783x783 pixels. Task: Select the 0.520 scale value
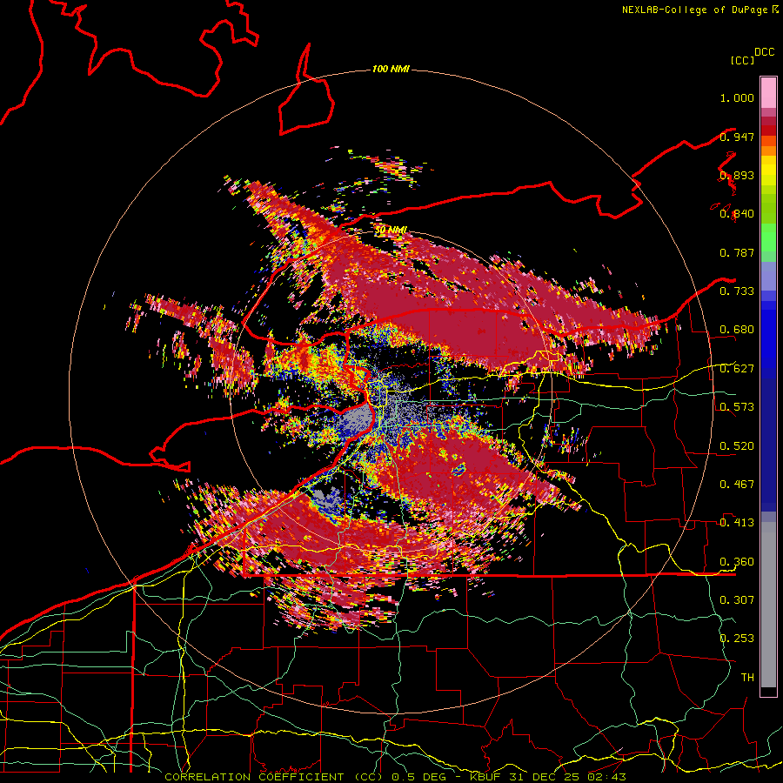point(737,446)
